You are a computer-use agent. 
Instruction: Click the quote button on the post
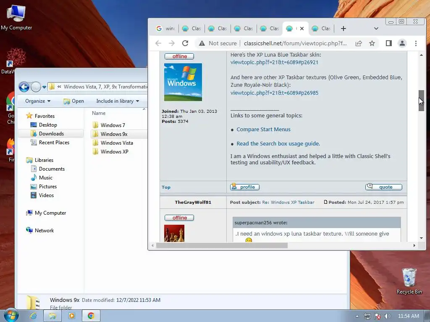point(384,187)
